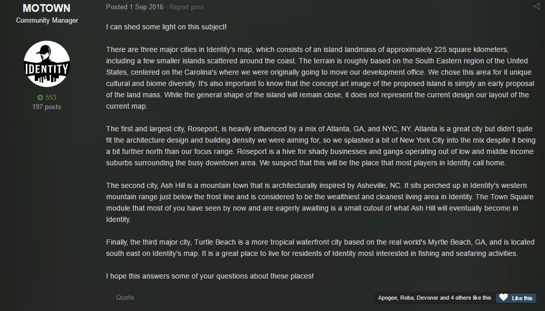Open Devonor's profile from likes list
Screen dimensions: 545x311
coord(427,298)
